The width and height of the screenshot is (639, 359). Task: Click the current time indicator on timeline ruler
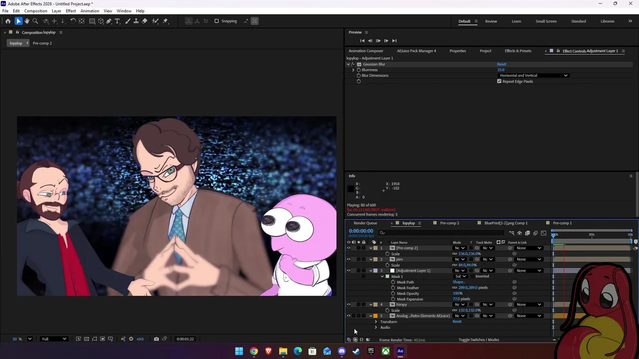pyautogui.click(x=553, y=234)
